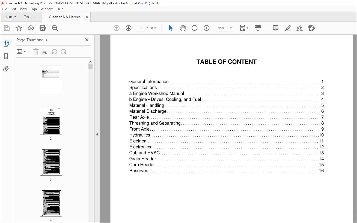Select page 2 thumbnail

click(x=51, y=120)
